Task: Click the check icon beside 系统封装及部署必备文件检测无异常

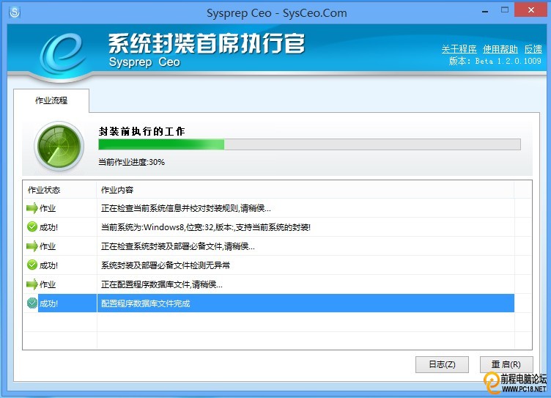Action: click(x=32, y=265)
